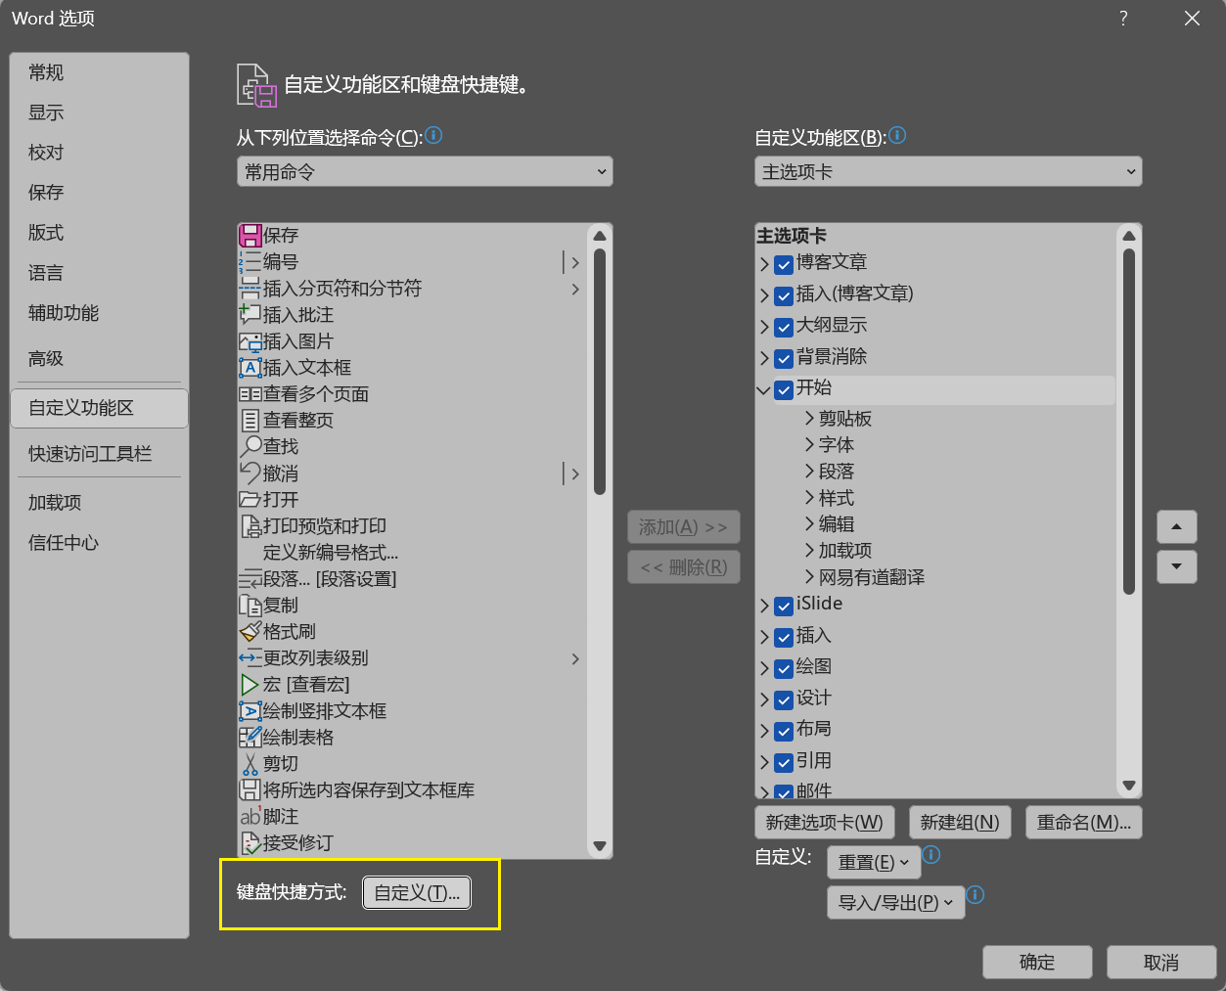Toggle the 大纲显示 checkbox
This screenshot has width=1226, height=991.
(x=784, y=327)
